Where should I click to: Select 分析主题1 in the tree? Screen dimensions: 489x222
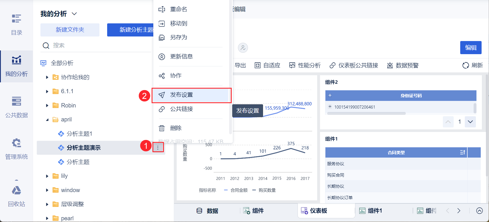[x=79, y=134]
